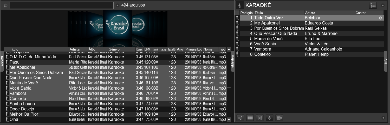
Task: Select the 'Olha' track row
Action: 116,120
